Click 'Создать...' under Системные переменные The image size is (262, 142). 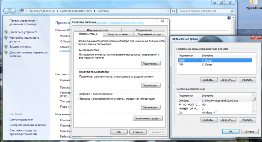pos(209,120)
